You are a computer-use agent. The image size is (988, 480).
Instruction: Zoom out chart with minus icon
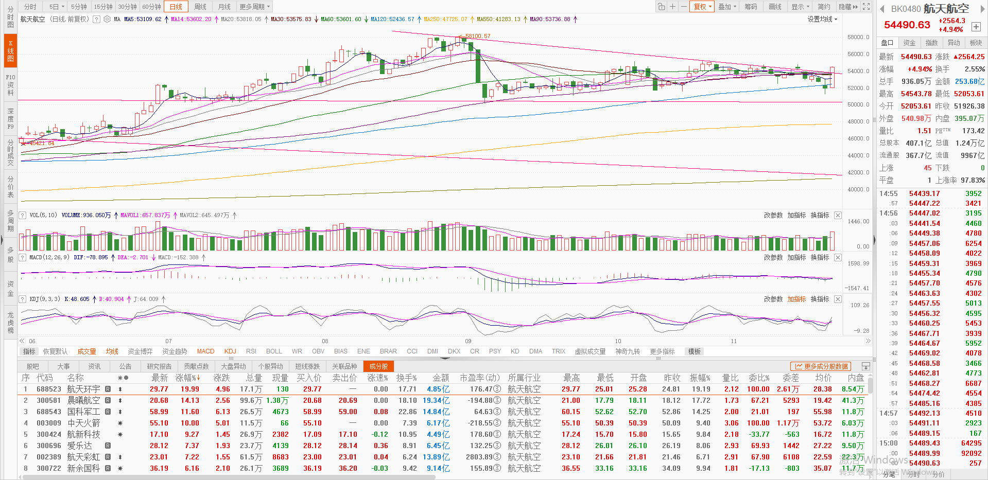click(x=683, y=7)
